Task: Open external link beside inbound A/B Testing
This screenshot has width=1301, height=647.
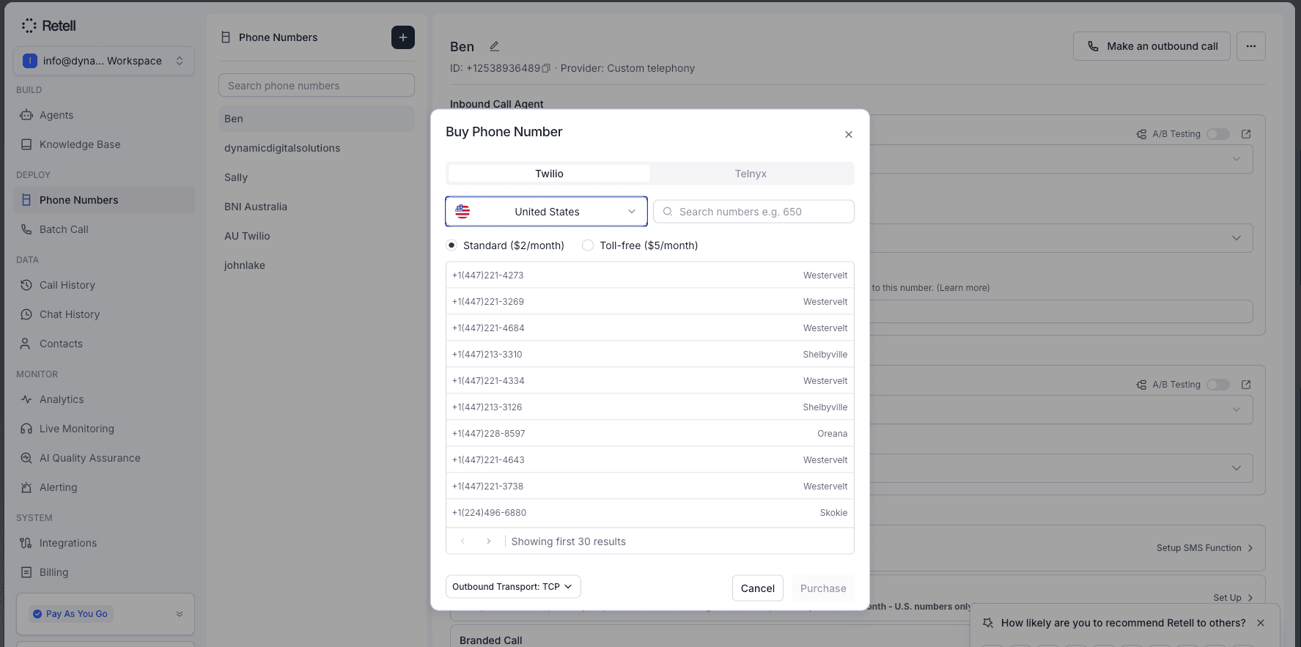Action: [x=1246, y=134]
